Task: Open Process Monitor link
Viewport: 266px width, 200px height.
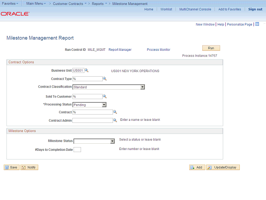Action: (158, 50)
